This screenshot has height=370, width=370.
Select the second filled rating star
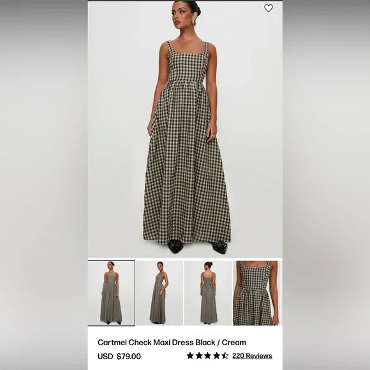pos(199,355)
